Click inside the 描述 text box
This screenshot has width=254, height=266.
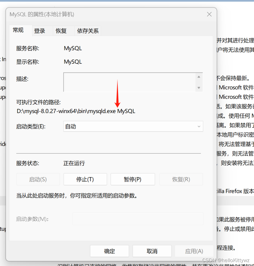(129, 82)
